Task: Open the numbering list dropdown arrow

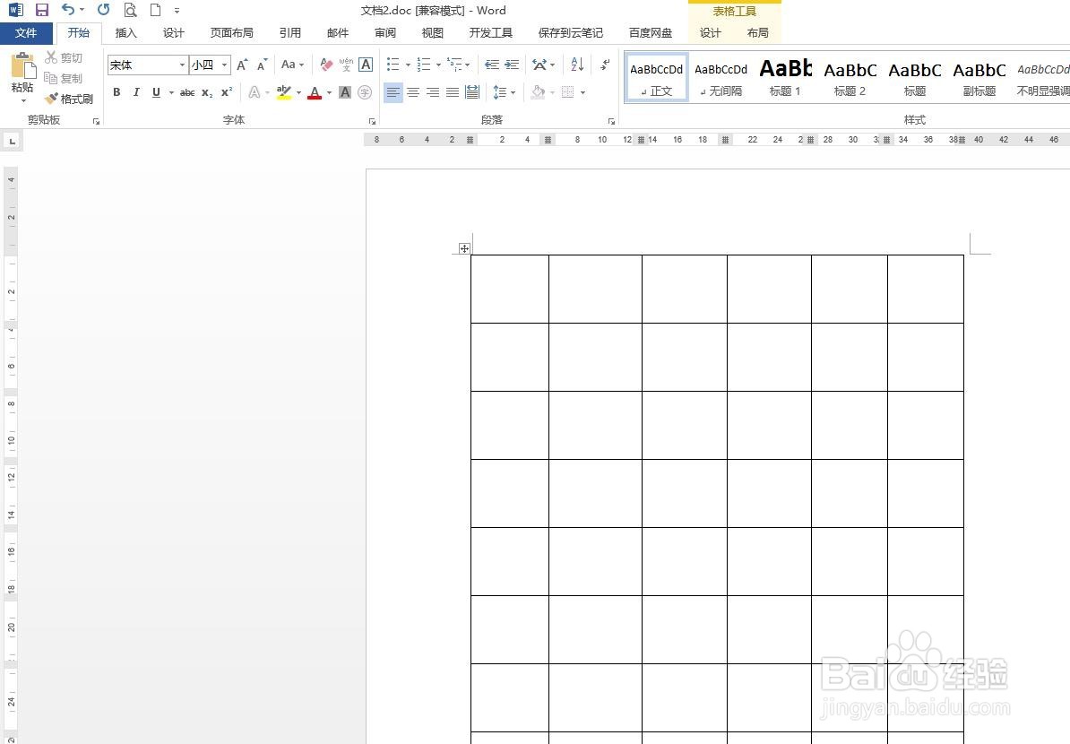Action: pos(438,65)
